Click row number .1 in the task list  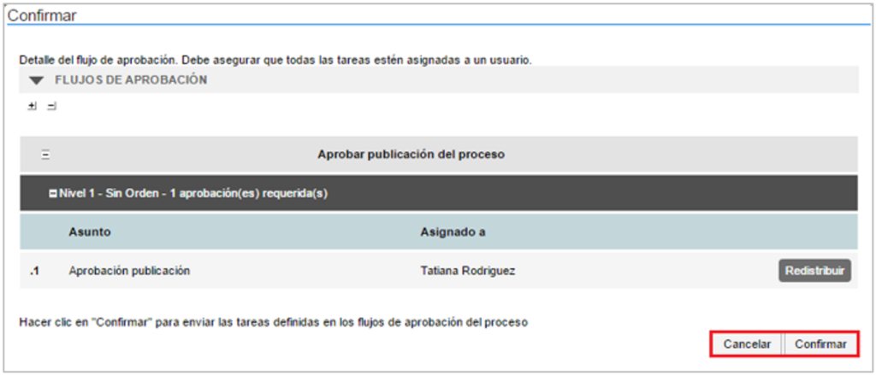click(x=34, y=271)
